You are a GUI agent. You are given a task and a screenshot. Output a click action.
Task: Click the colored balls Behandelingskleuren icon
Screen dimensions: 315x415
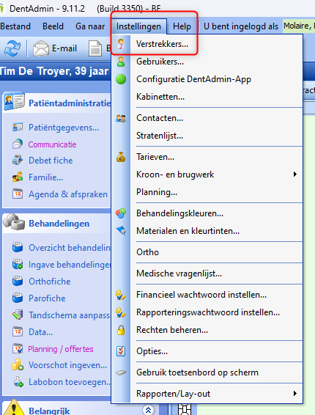coord(121,213)
